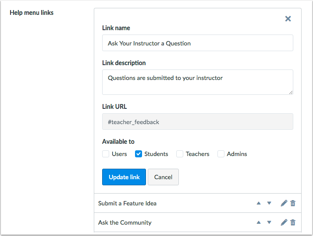Viewport: 313px width, 236px height.
Task: Click the disabled Link URL field
Action: 197,122
